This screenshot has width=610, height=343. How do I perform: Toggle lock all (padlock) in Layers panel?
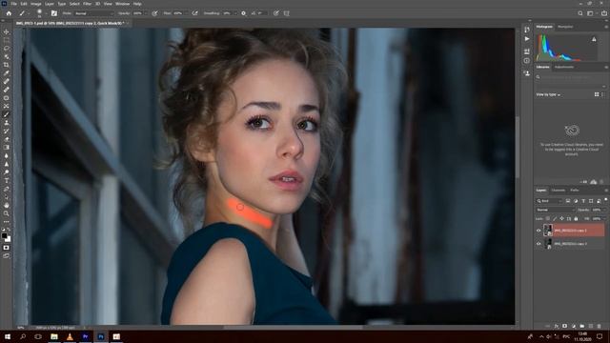pyautogui.click(x=576, y=219)
